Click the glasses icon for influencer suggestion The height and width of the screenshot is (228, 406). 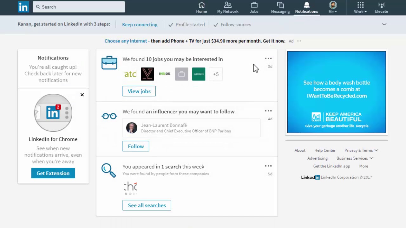[109, 116]
